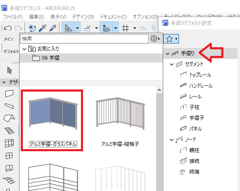Collapse the セグメント tree branch
The image size is (240, 191).
pos(171,65)
